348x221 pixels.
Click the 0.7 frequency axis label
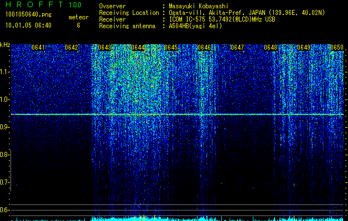[x=4, y=182]
